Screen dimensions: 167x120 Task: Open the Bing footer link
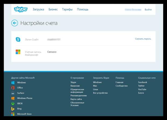(x=19, y=109)
